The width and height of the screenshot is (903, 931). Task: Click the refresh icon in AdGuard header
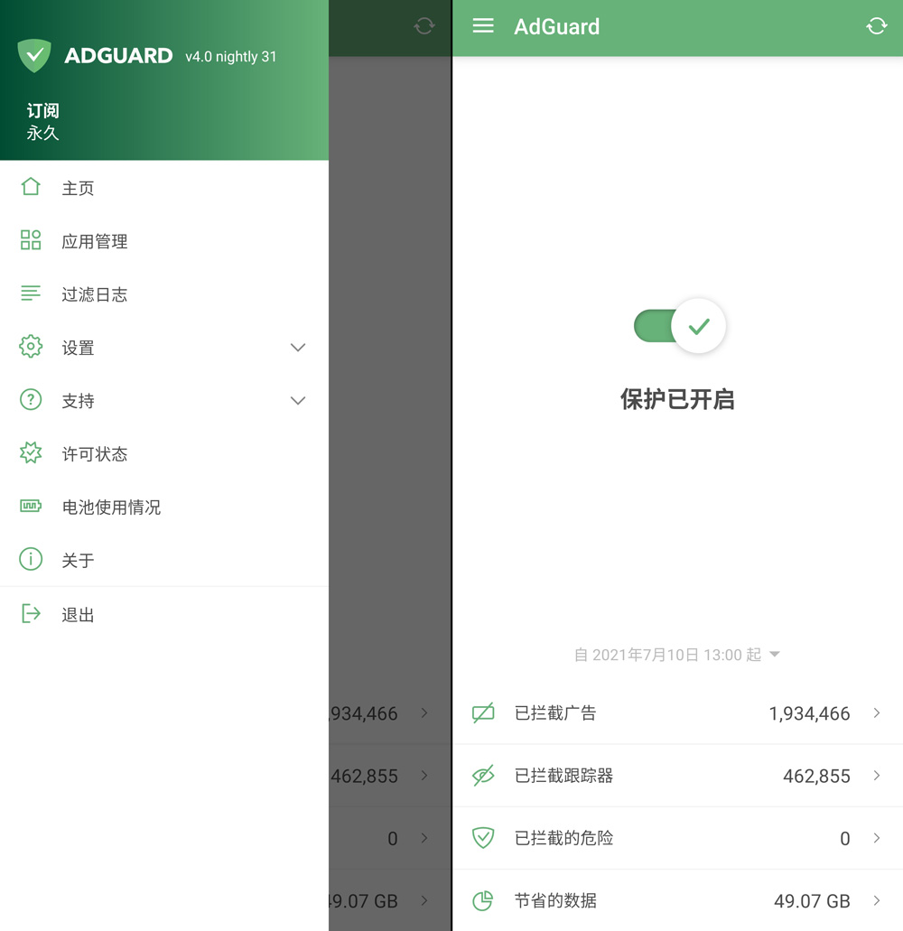tap(876, 26)
